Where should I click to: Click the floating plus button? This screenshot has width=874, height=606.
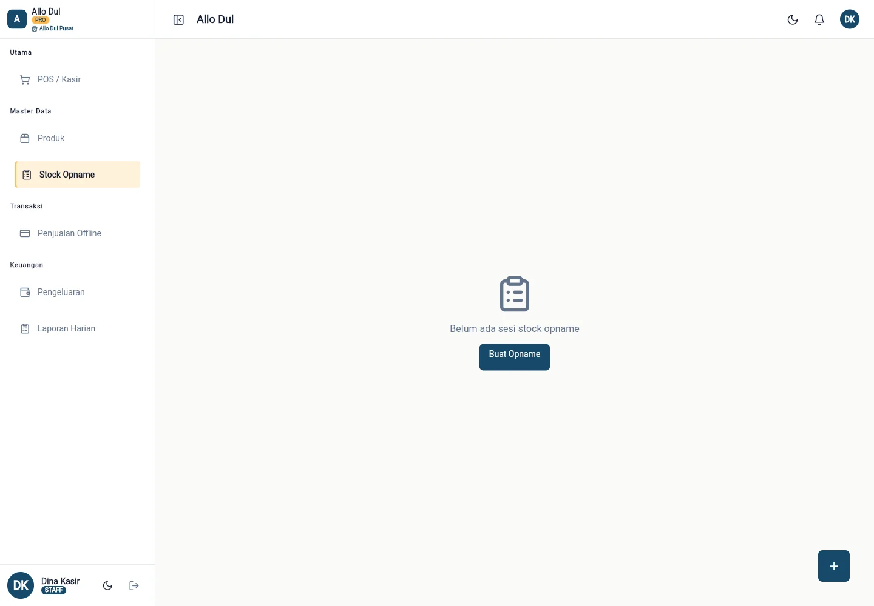(x=834, y=566)
